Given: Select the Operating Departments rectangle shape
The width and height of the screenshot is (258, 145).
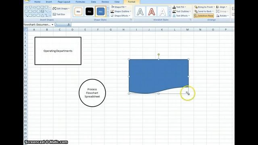Looking at the screenshot, I should tap(58, 51).
